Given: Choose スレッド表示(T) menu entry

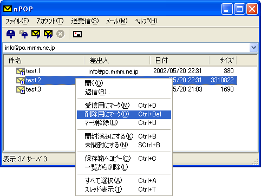Looking at the screenshot, I should [124, 190].
